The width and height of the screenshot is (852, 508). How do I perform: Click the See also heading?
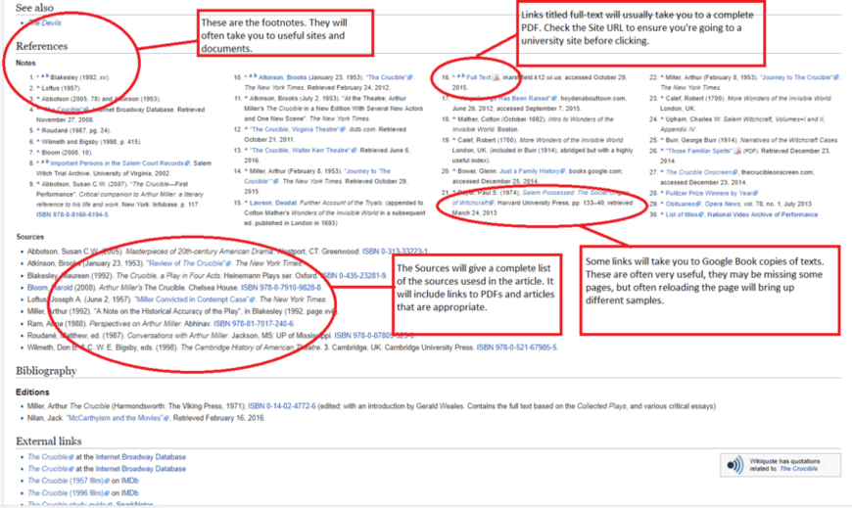tap(35, 8)
